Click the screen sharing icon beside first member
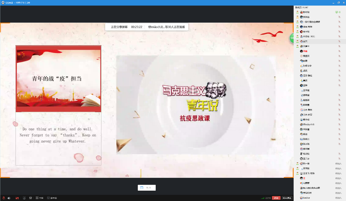The image size is (346, 201). pos(336,12)
